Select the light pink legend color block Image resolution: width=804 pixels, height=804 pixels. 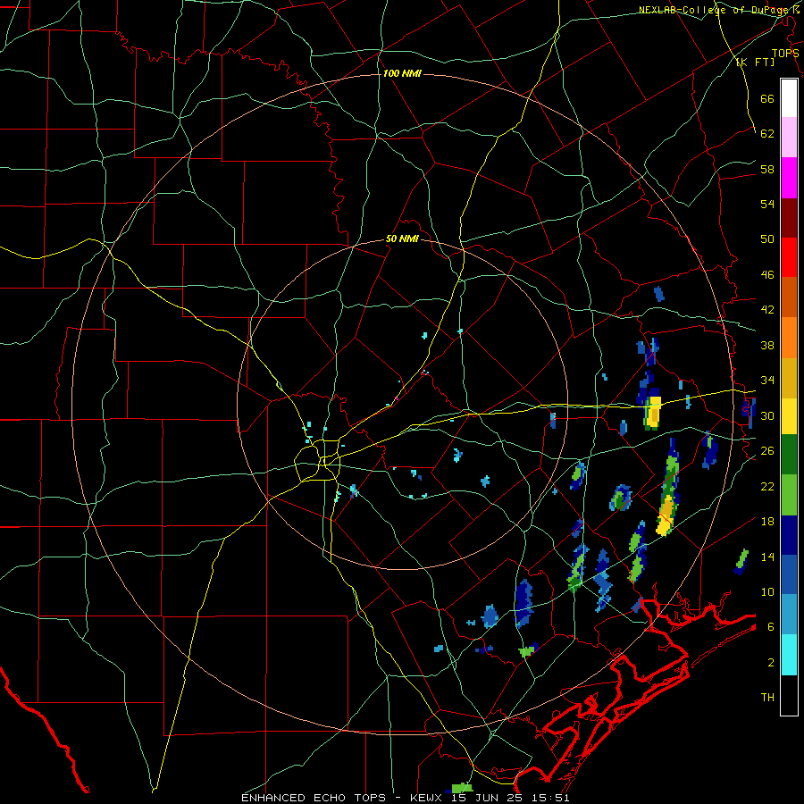(x=789, y=137)
